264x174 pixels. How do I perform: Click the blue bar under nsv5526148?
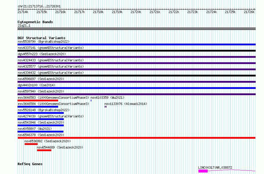coord(41,113)
